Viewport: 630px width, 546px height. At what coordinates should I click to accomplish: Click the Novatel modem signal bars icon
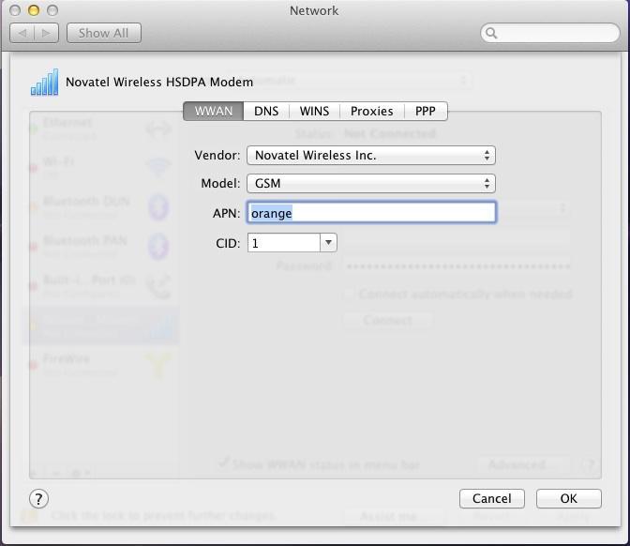[x=44, y=83]
